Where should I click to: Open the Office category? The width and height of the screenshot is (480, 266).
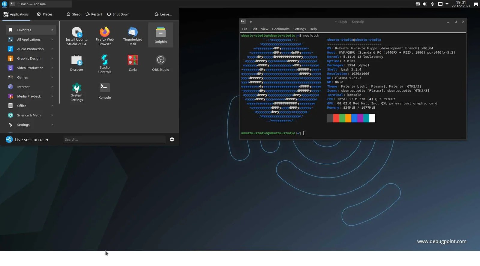coord(31,106)
